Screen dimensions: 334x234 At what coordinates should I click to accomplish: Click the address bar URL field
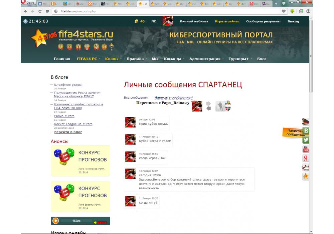point(167,11)
